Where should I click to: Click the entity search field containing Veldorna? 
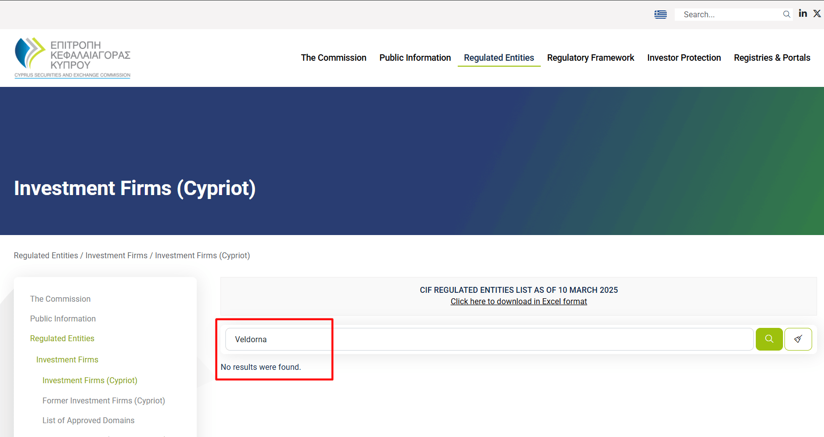pos(489,339)
